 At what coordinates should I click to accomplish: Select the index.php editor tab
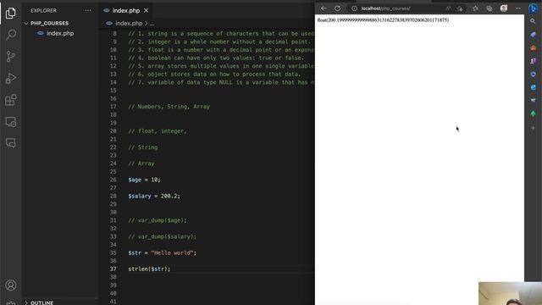126,11
